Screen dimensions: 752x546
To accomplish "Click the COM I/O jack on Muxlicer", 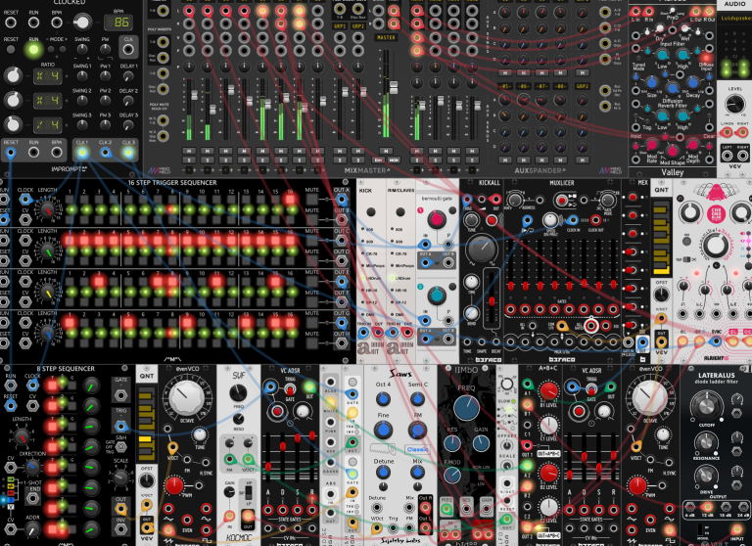I will point(562,327).
